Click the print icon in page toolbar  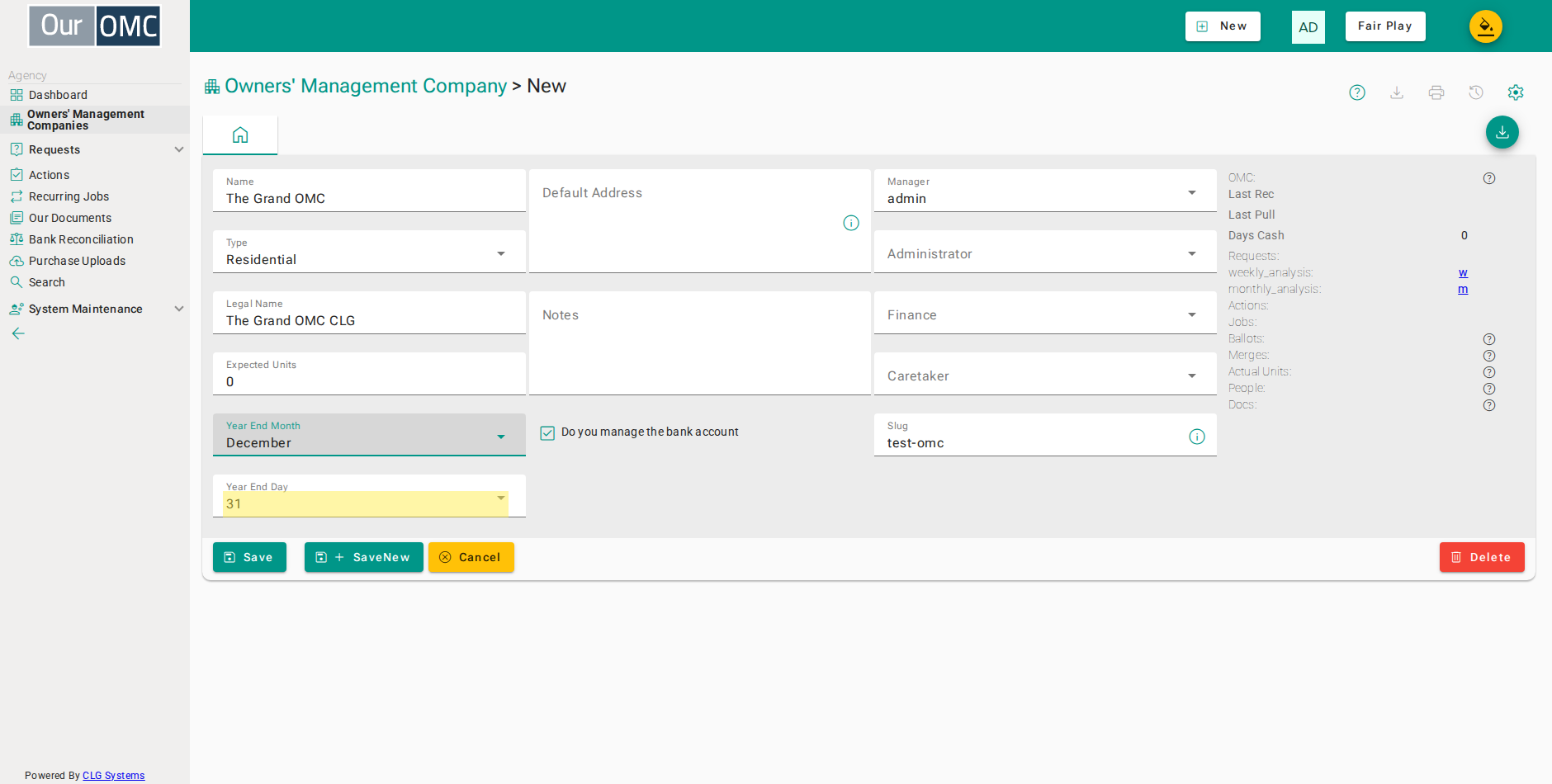[x=1436, y=92]
